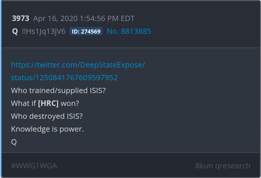Click the bold [HRC] text
The height and width of the screenshot is (178, 261).
pyautogui.click(x=48, y=103)
